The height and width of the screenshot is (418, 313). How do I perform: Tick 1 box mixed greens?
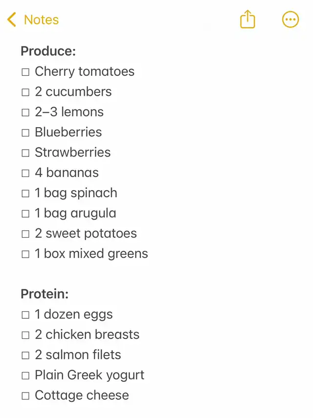25,254
